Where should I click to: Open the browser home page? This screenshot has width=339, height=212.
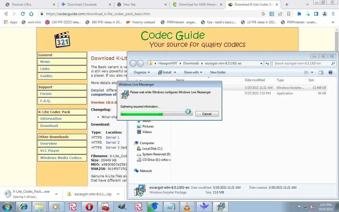[x=31, y=14]
